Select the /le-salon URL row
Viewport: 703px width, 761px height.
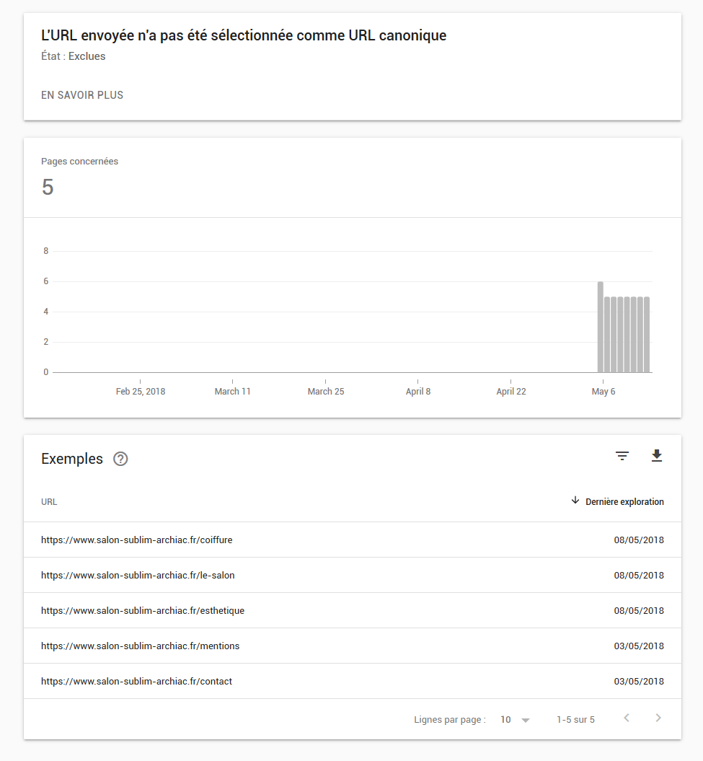pyautogui.click(x=138, y=575)
